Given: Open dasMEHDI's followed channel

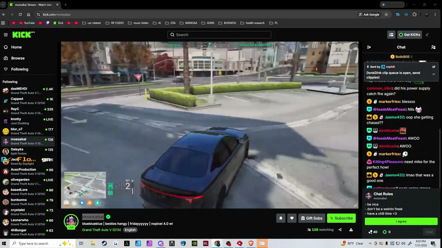Looking at the screenshot, I should pos(28,91).
